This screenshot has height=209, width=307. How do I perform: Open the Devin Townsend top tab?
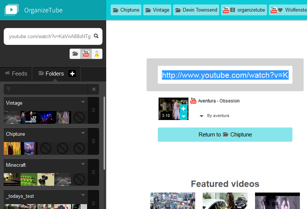pyautogui.click(x=196, y=10)
